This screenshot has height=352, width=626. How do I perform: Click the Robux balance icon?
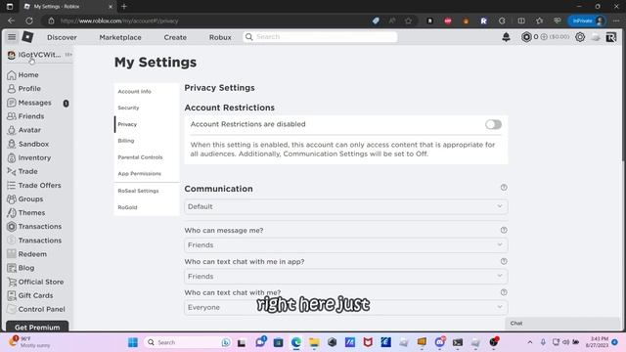coord(526,37)
